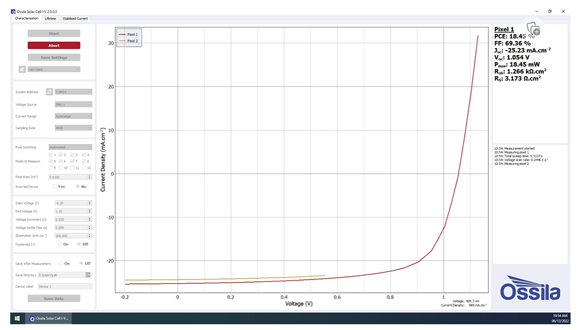Viewport: 584px width, 330px height.
Task: Click the Save Data button
Action: tap(54, 299)
